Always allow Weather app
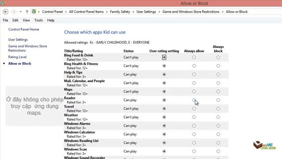Image resolution: width=282 pixels, height=159 pixels. click(194, 117)
